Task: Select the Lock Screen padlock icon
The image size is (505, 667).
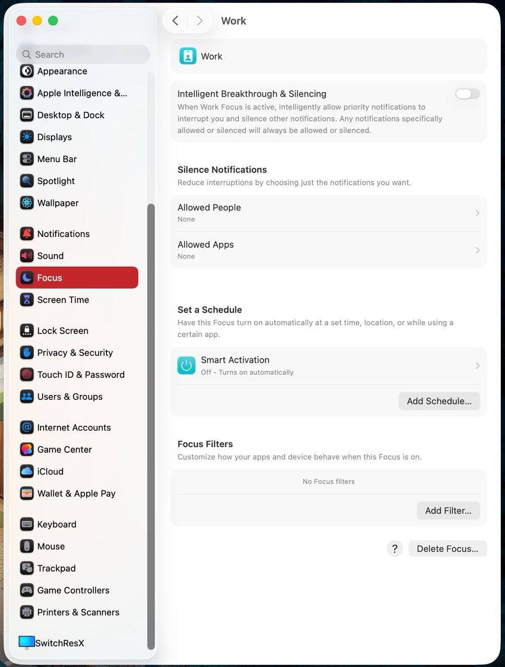Action: [x=27, y=330]
